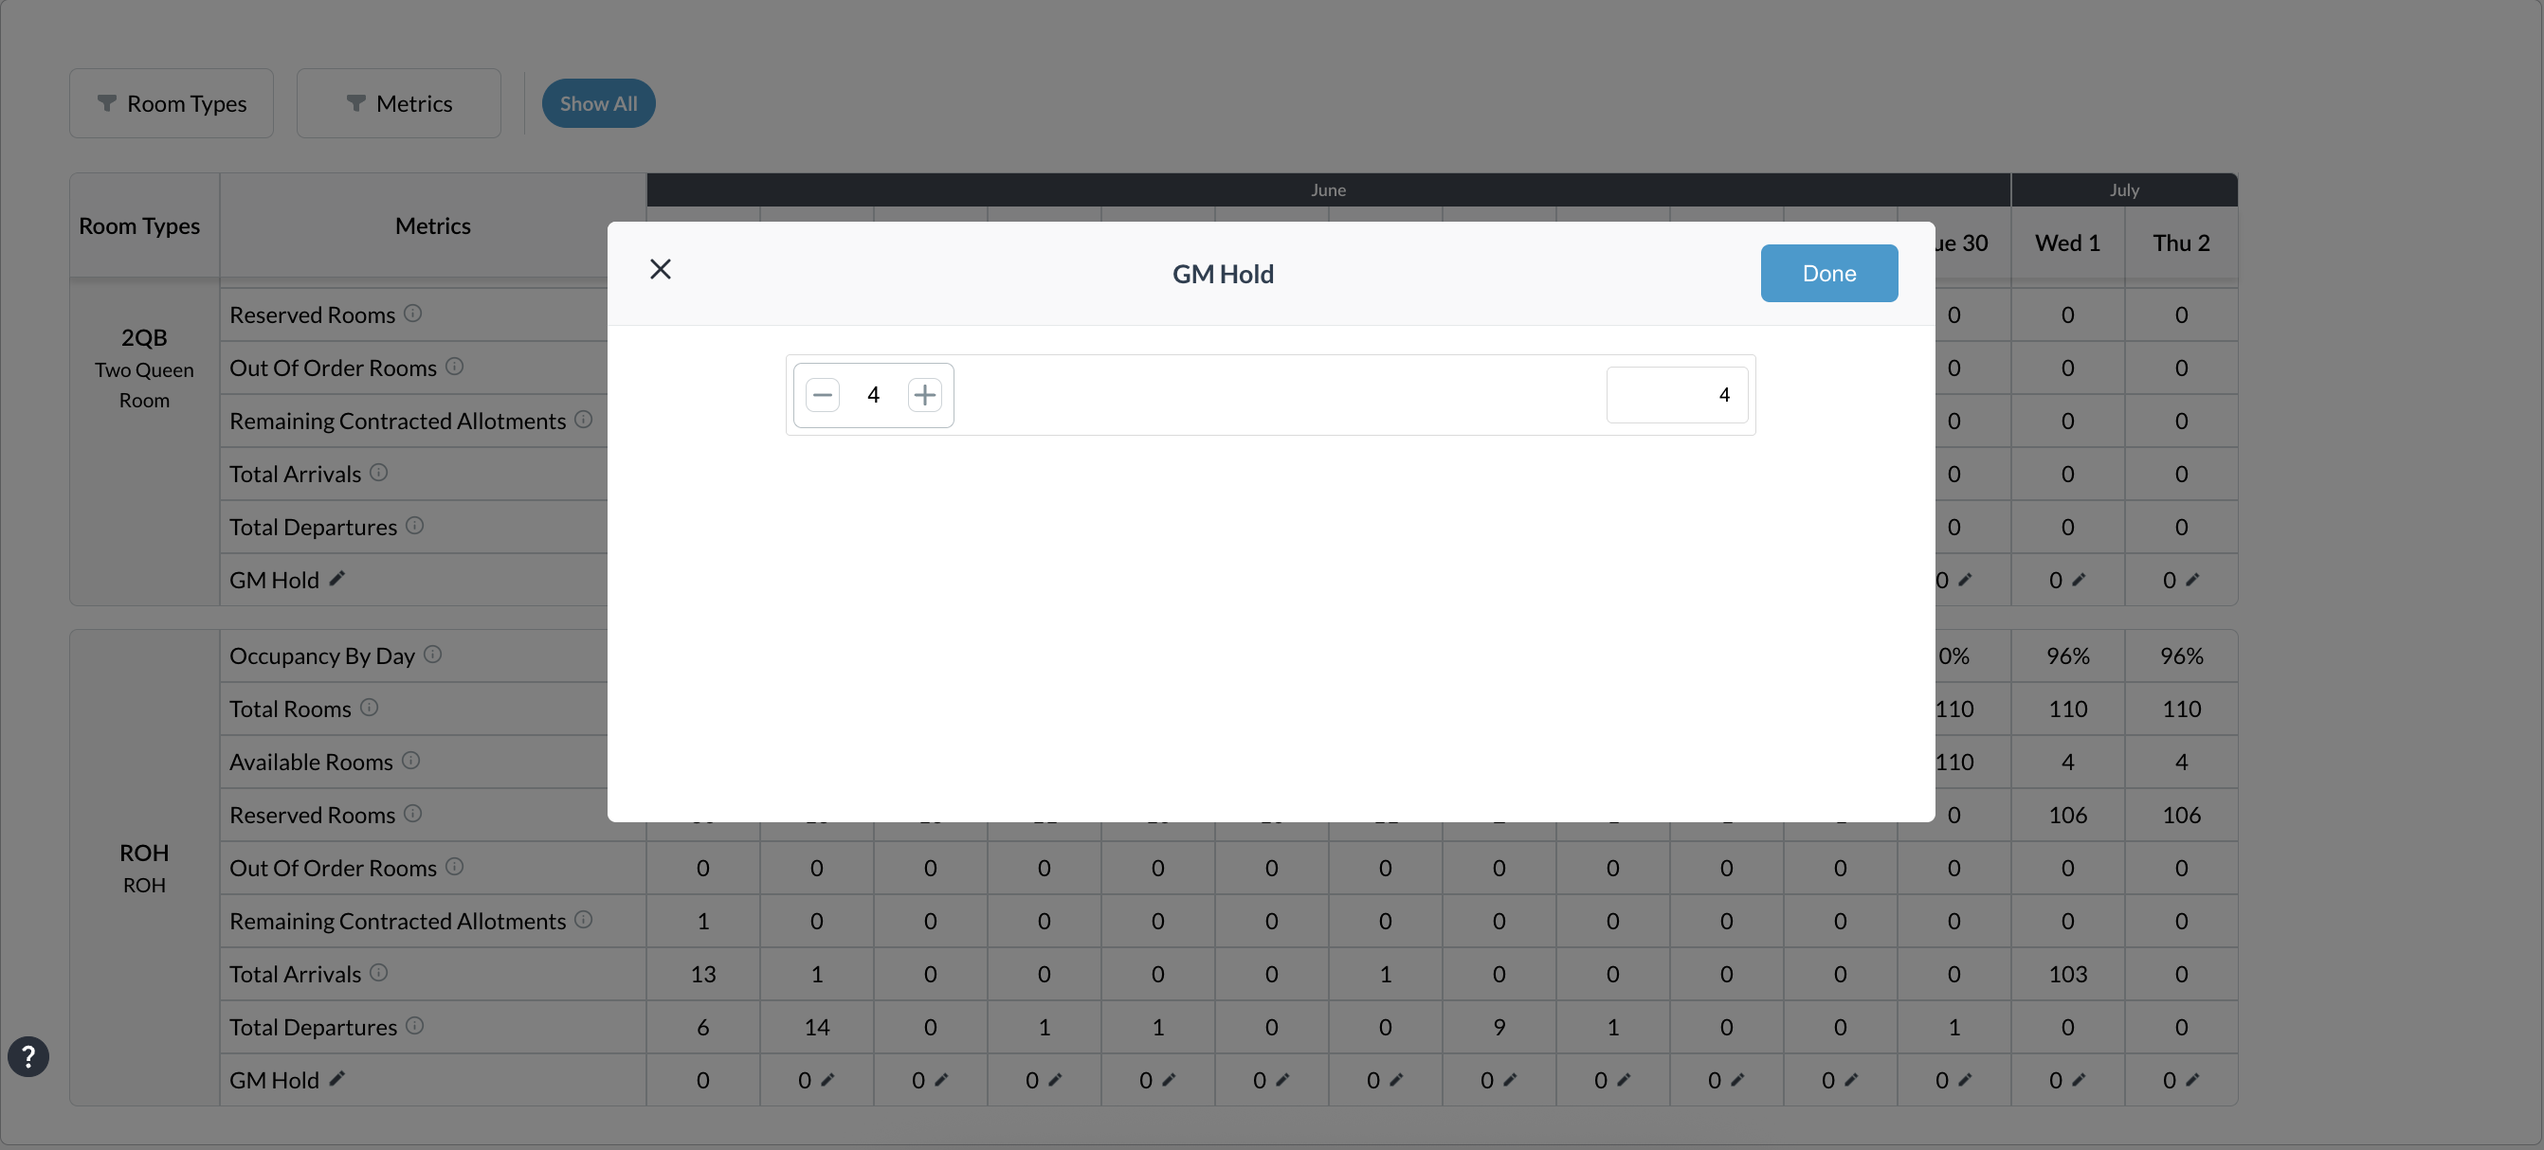Image resolution: width=2544 pixels, height=1150 pixels.
Task: Increase GM Hold value with plus button
Action: [x=924, y=395]
